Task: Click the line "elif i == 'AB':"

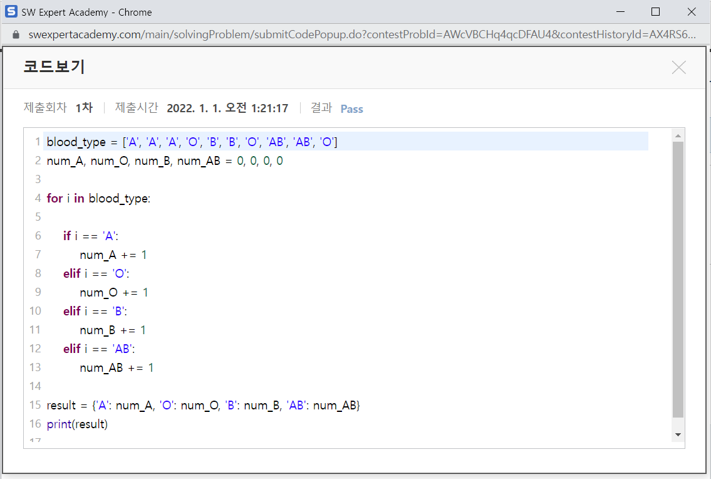Action: 100,349
